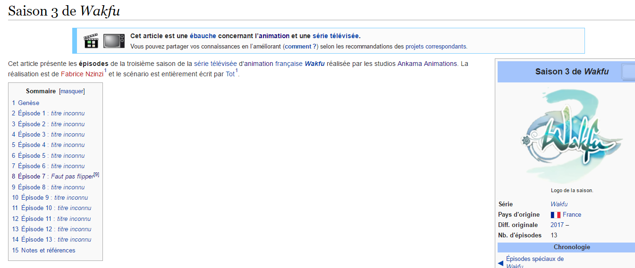The height and width of the screenshot is (268, 635).
Task: Click the film clapperboard icon
Action: pyautogui.click(x=91, y=41)
